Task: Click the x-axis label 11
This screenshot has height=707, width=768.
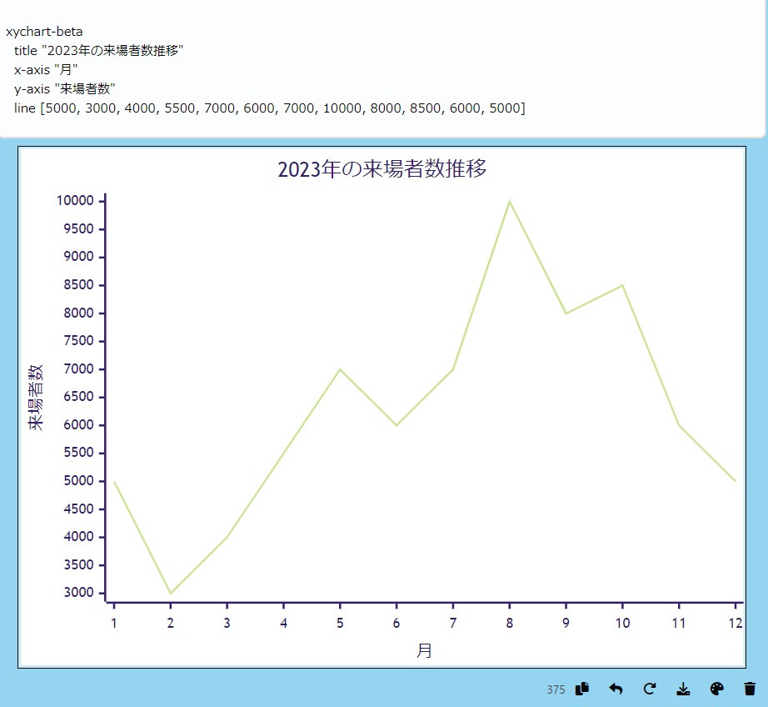Action: tap(679, 623)
